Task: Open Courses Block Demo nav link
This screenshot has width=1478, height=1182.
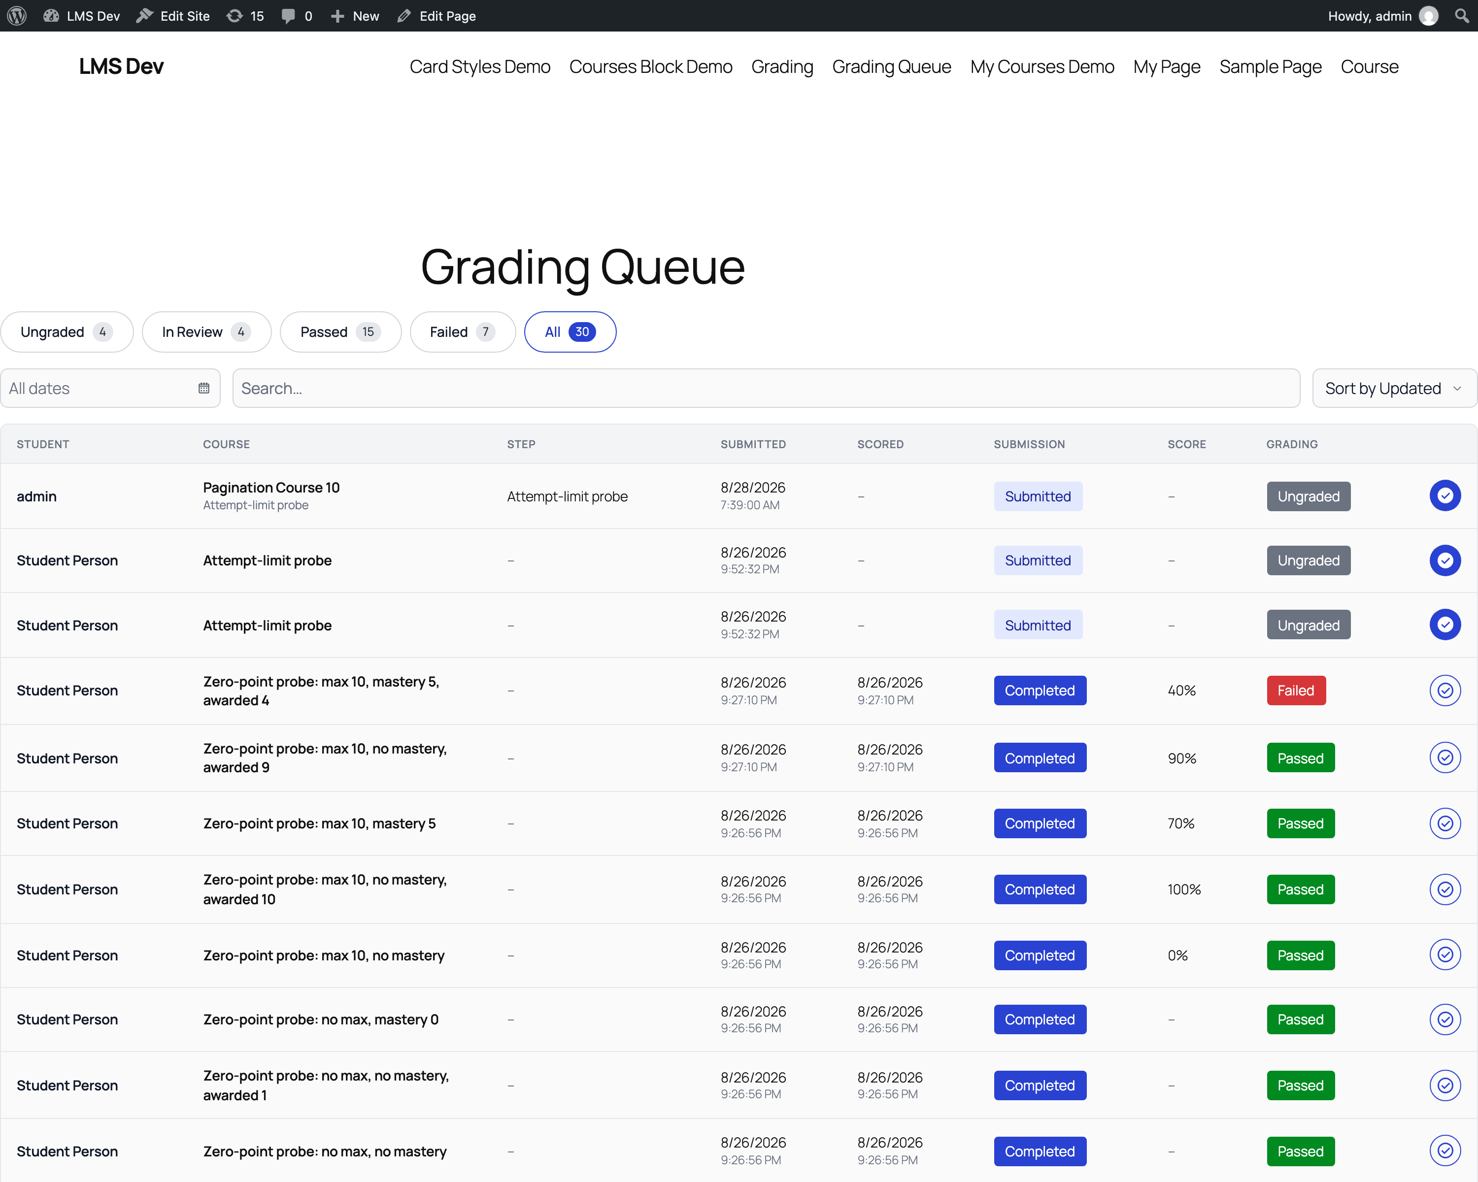Action: coord(651,66)
